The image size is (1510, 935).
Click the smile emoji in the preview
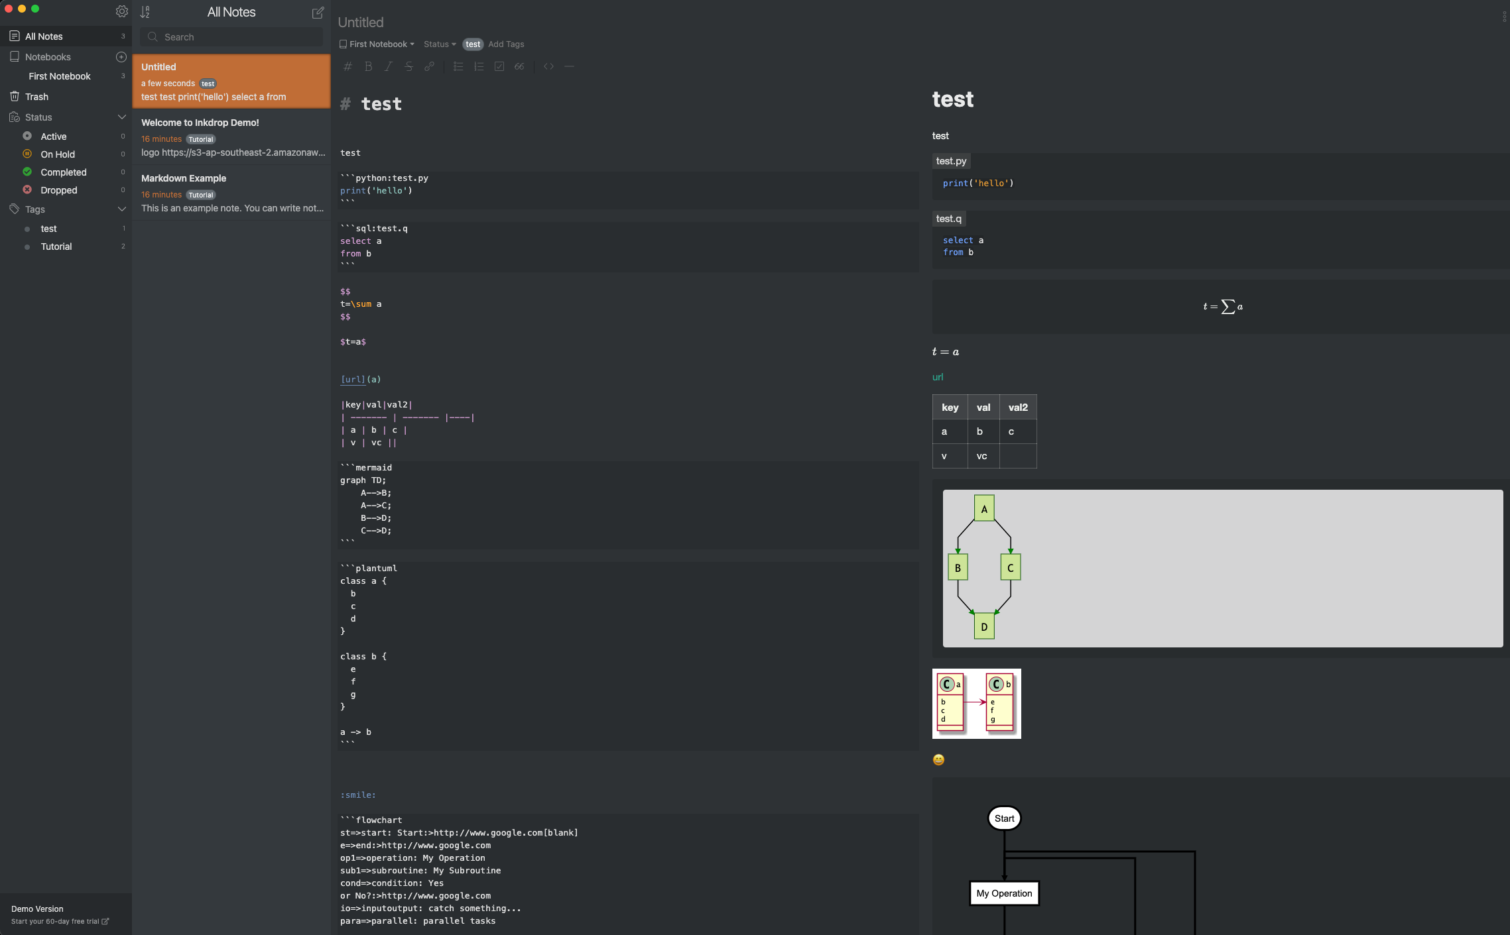tap(938, 760)
